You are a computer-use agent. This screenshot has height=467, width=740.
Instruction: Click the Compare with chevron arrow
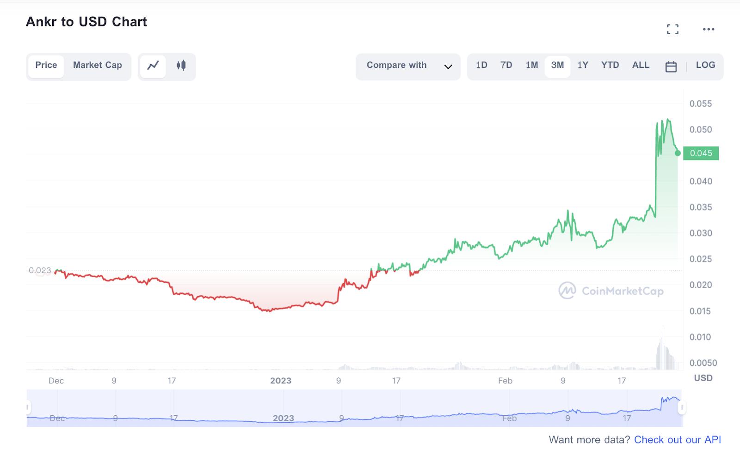448,67
